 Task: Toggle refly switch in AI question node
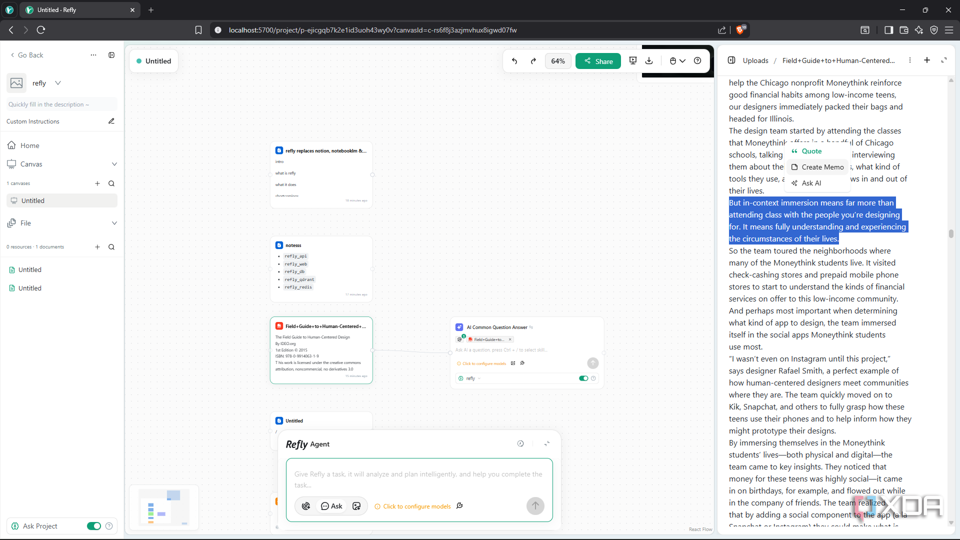(x=583, y=378)
